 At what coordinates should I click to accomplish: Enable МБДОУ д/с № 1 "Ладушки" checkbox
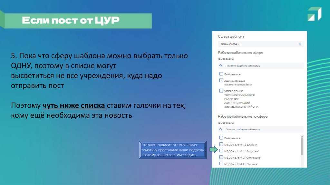221,151
